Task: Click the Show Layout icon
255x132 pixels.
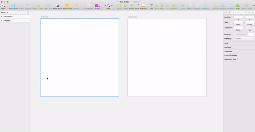Action: [x=13, y=6]
